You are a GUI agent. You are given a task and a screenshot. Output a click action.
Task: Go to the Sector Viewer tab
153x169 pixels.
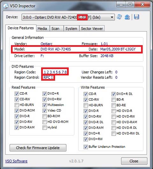[x=92, y=29]
